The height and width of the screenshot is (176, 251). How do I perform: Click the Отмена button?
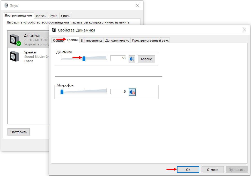(x=213, y=170)
